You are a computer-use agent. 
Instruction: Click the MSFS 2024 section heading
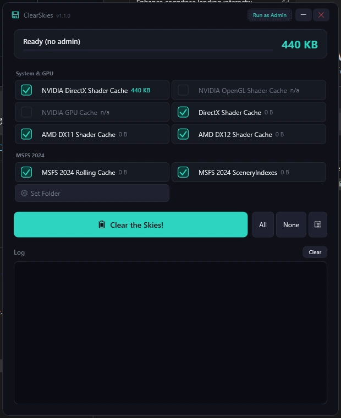point(30,156)
